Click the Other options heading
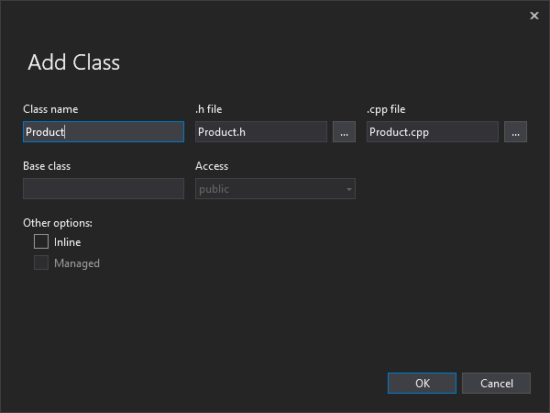550x413 pixels. [x=58, y=223]
